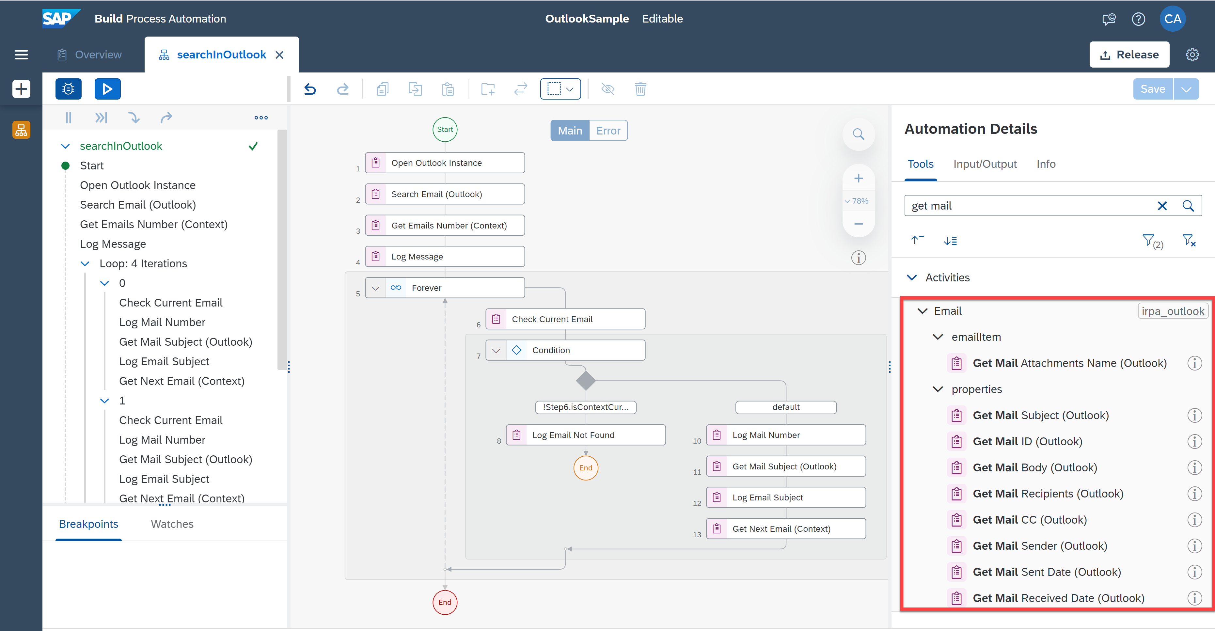The height and width of the screenshot is (631, 1215).
Task: Click the skip-to-next breakpoint icon
Action: pyautogui.click(x=101, y=118)
